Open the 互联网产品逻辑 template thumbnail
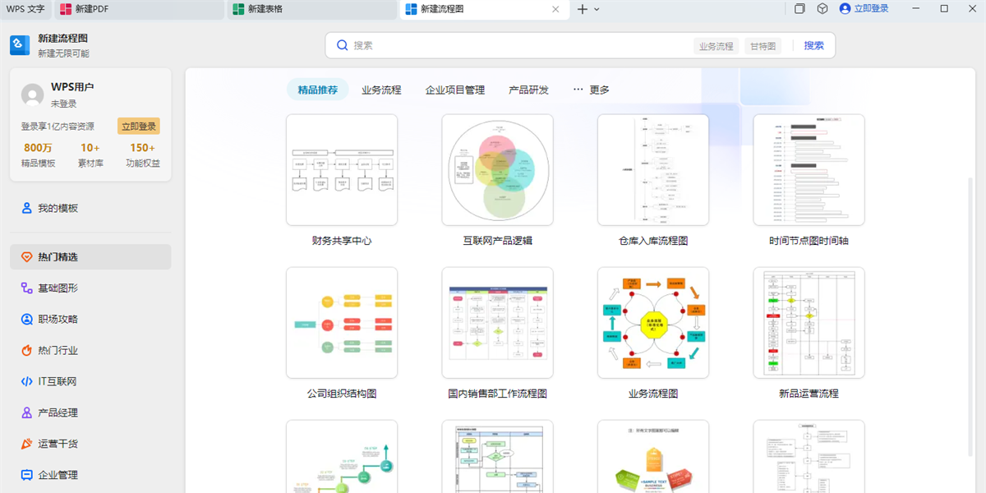The width and height of the screenshot is (986, 493). (497, 170)
